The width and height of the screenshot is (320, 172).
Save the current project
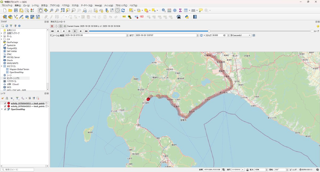coord(16,10)
